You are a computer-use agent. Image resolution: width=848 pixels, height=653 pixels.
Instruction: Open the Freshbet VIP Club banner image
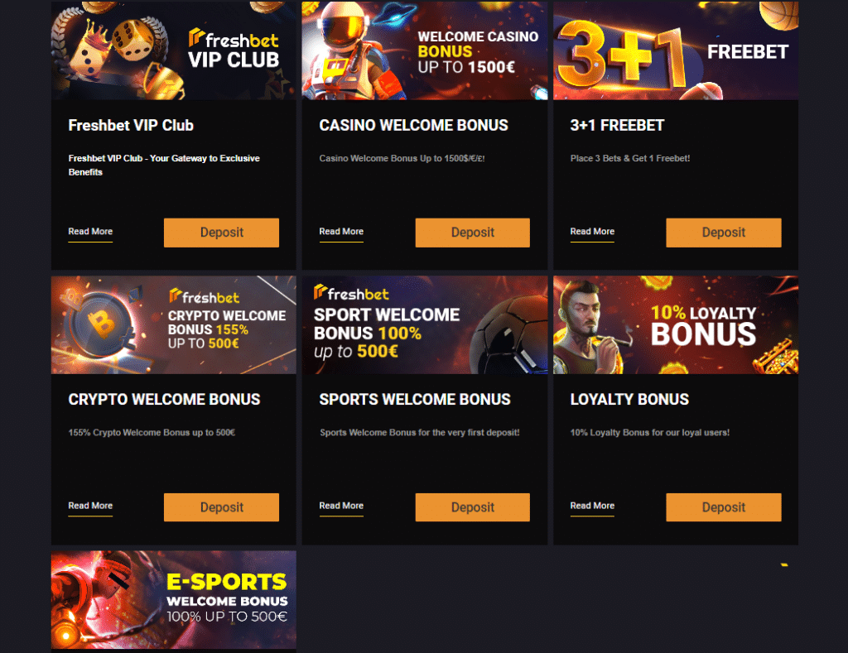(174, 50)
